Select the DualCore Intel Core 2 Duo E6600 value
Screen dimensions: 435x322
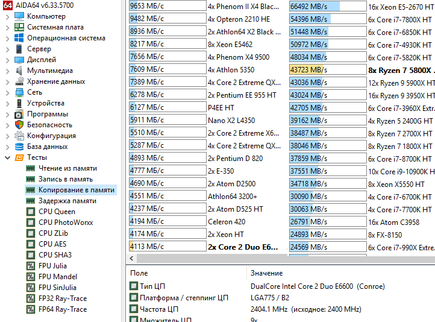tap(318, 286)
